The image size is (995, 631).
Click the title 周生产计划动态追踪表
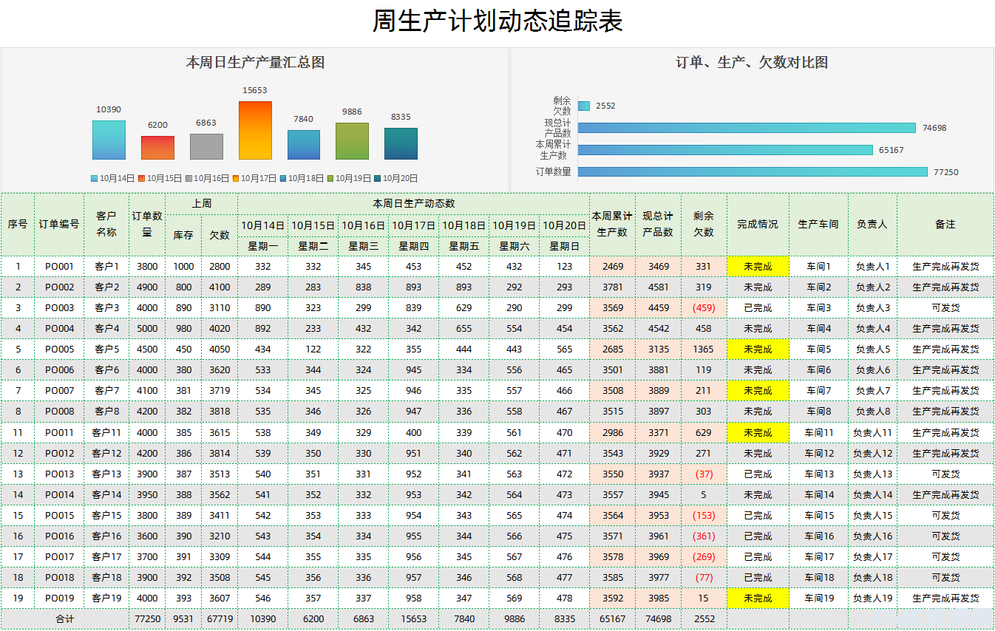pyautogui.click(x=497, y=21)
